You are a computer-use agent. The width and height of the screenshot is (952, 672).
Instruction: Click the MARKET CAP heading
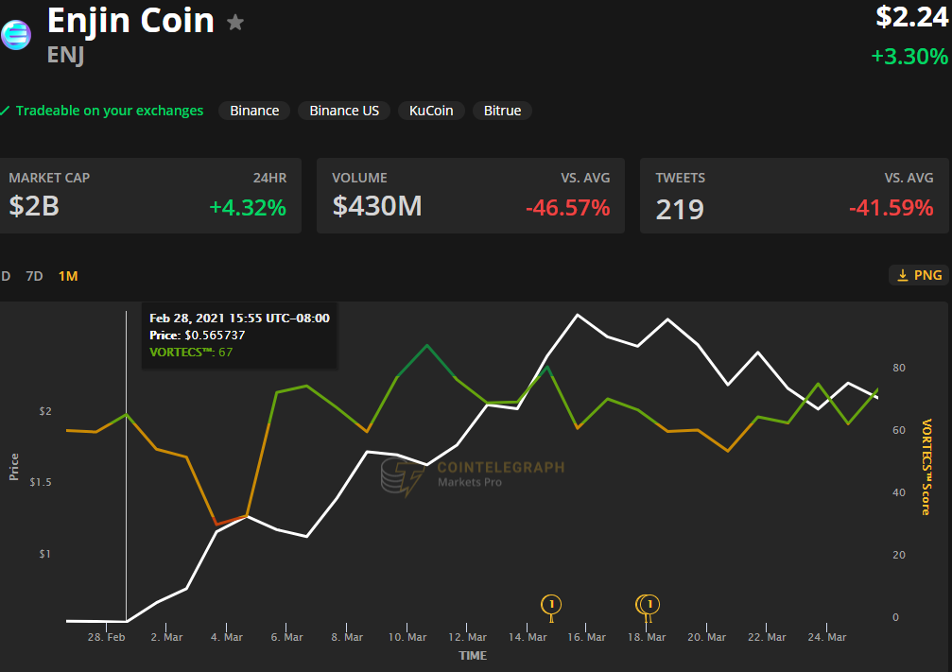coord(49,178)
